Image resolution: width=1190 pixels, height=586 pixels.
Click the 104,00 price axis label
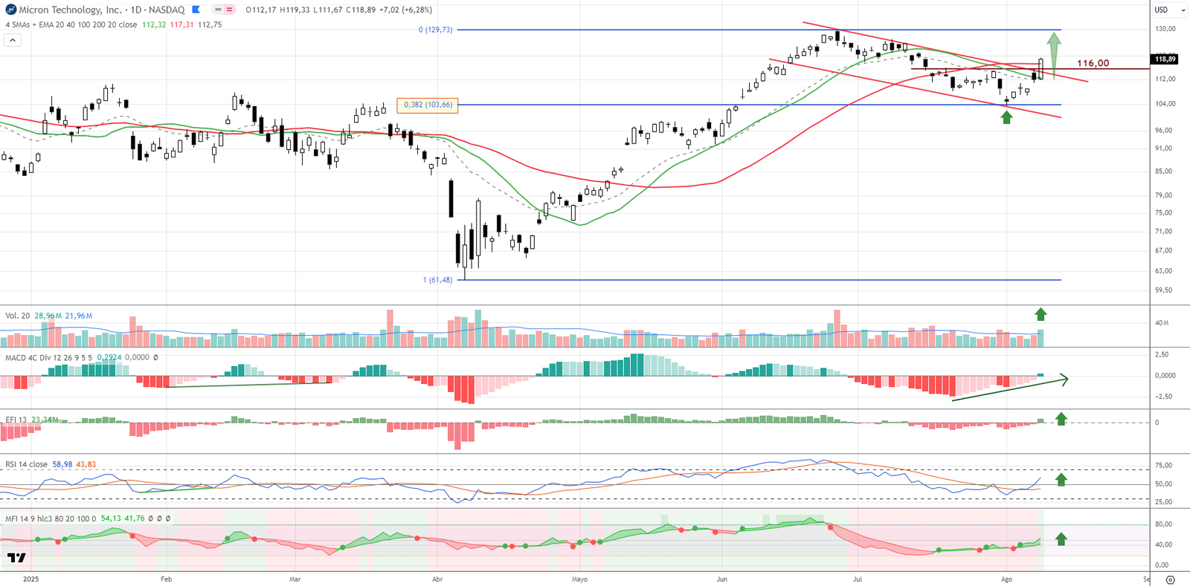point(1165,104)
